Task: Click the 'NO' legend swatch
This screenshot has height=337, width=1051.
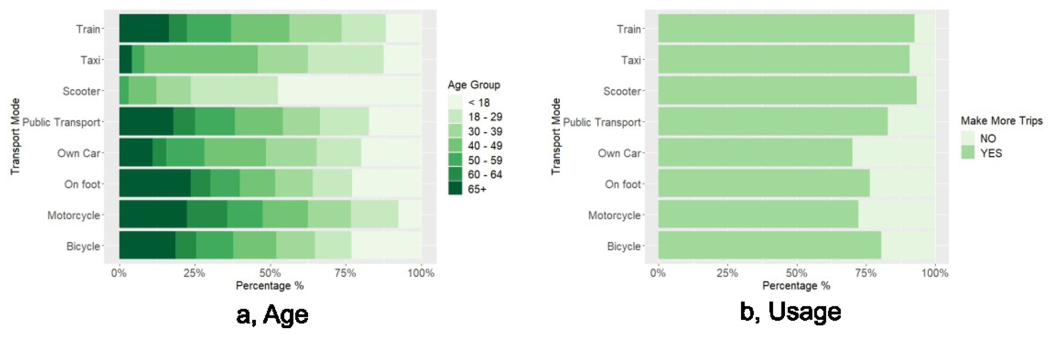Action: (x=968, y=138)
